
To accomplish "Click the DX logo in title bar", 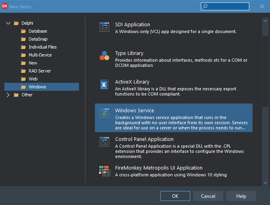I will coord(5,6).
